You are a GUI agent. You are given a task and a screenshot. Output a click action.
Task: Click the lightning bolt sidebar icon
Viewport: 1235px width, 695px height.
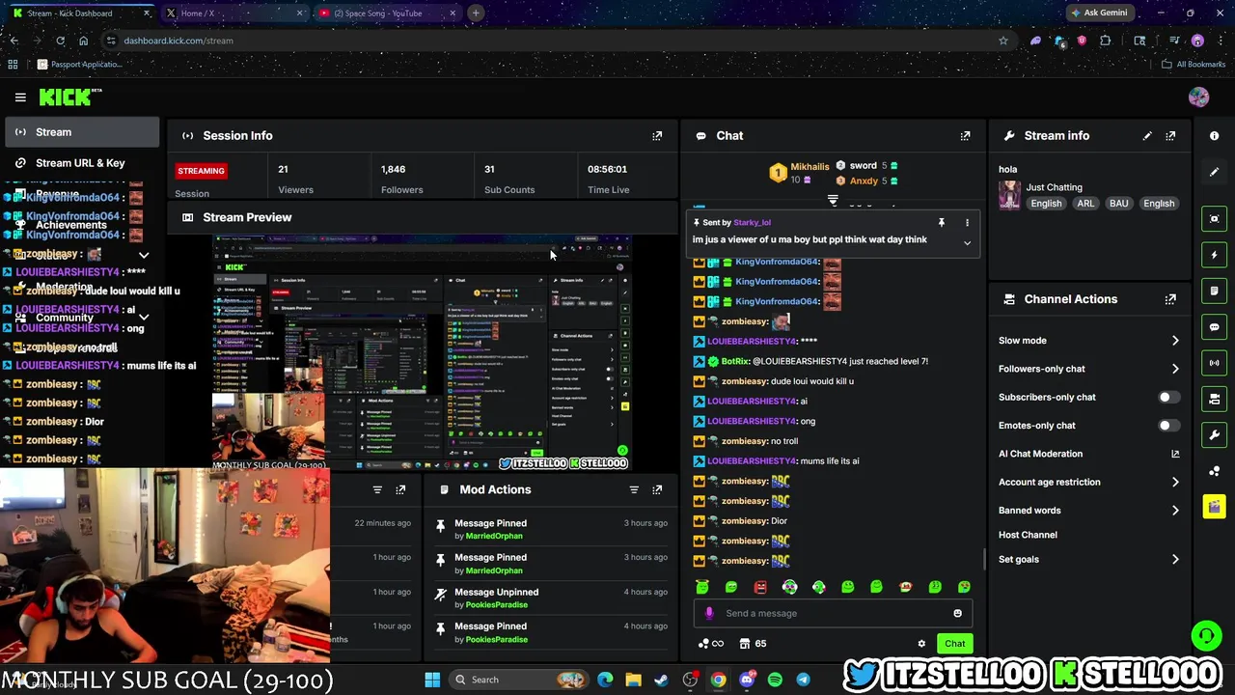click(x=1214, y=255)
